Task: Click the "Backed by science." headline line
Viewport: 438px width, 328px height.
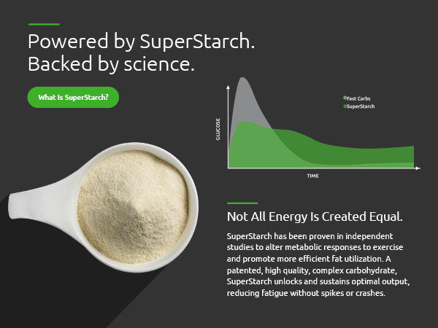Action: click(x=111, y=64)
